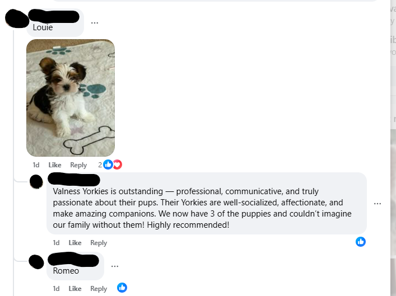Reply to the Louie comment
This screenshot has width=396, height=296.
(x=78, y=165)
